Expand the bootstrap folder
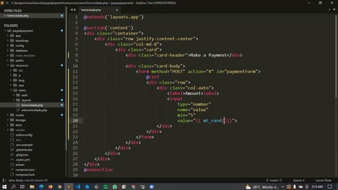338x190 pixels. click(8, 41)
